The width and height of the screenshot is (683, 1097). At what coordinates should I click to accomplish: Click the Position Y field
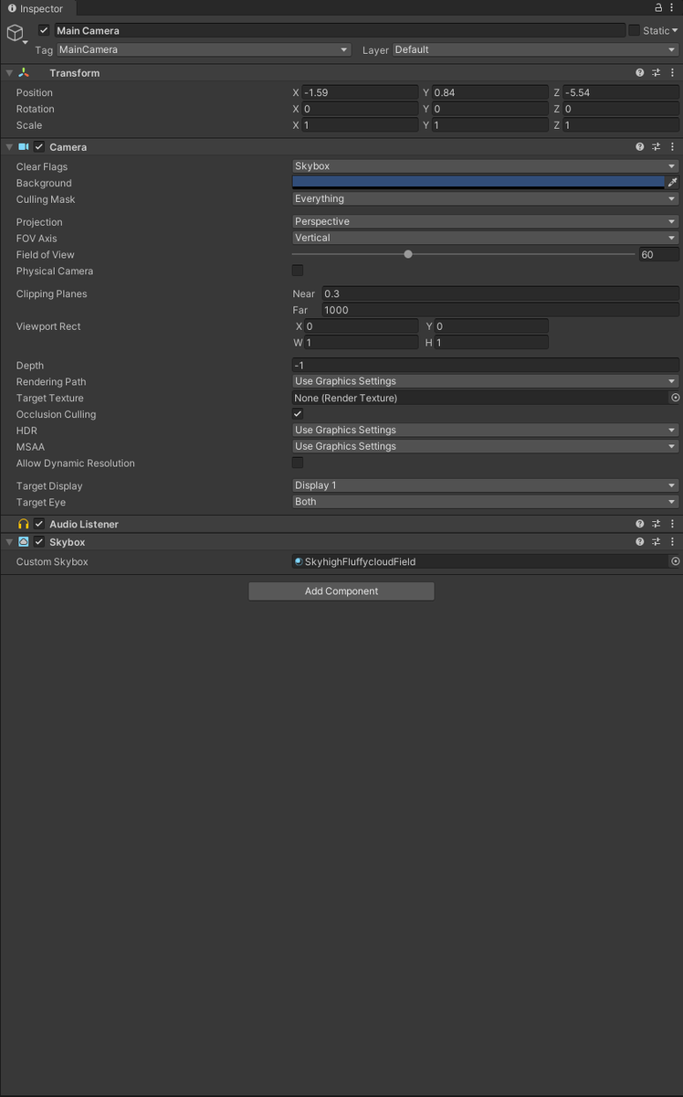[x=490, y=92]
